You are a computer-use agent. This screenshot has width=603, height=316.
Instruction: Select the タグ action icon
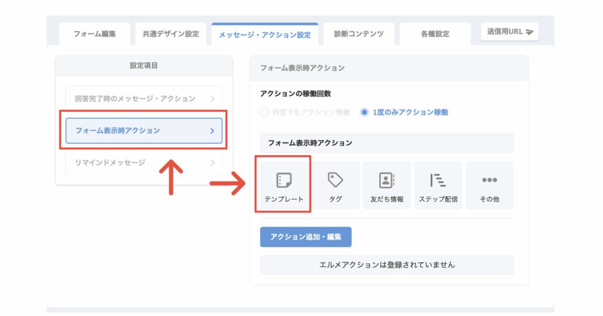335,180
